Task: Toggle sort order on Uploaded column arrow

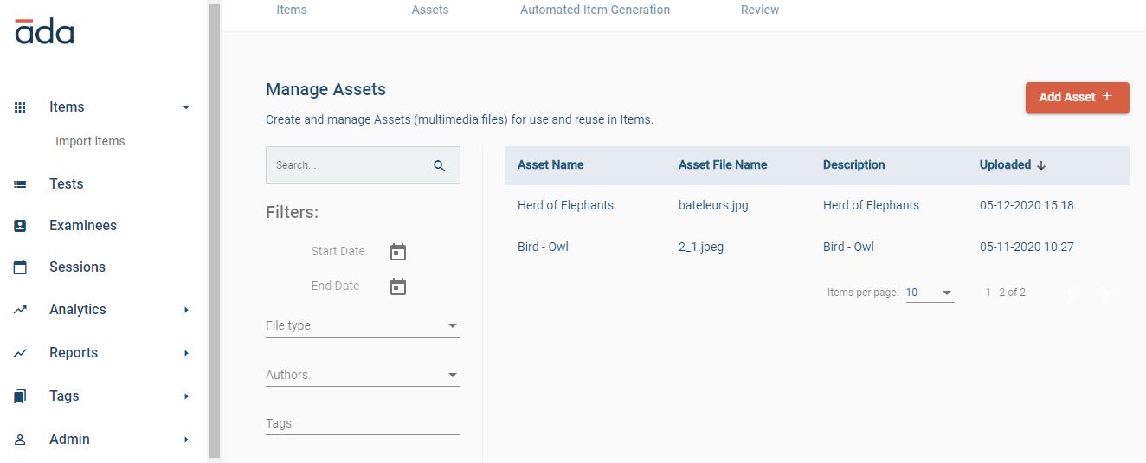Action: [x=1041, y=165]
